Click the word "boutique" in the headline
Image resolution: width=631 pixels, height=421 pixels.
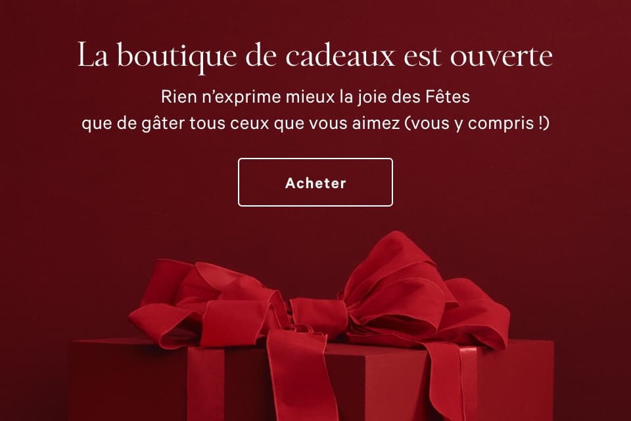coord(176,57)
